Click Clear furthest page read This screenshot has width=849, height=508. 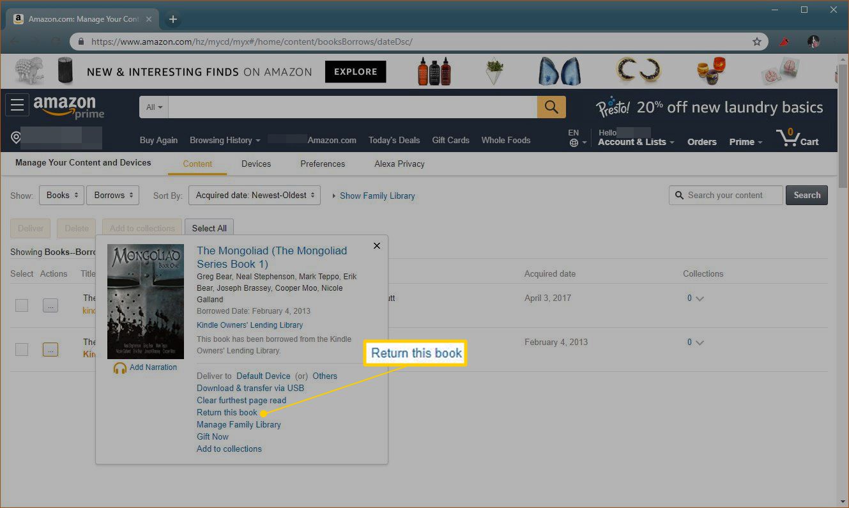(x=241, y=401)
